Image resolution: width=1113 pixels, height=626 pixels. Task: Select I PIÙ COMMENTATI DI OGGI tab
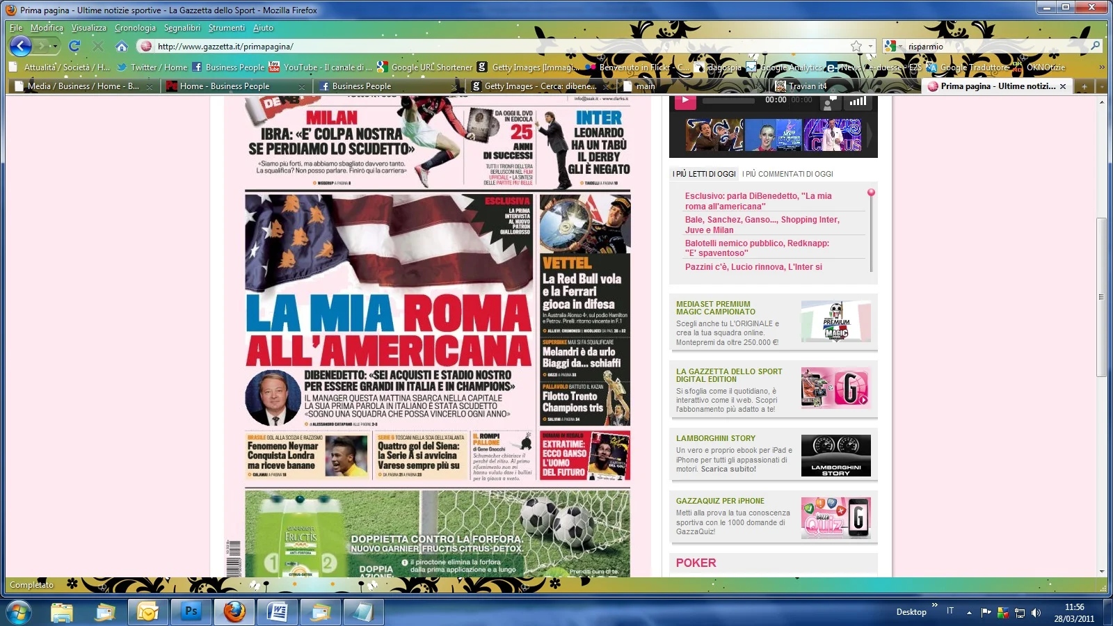pos(787,174)
